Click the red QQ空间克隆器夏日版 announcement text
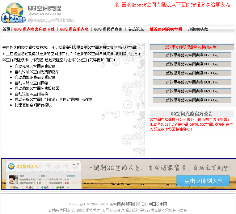Image resolution: width=236 pixels, height=214 pixels. (191, 124)
